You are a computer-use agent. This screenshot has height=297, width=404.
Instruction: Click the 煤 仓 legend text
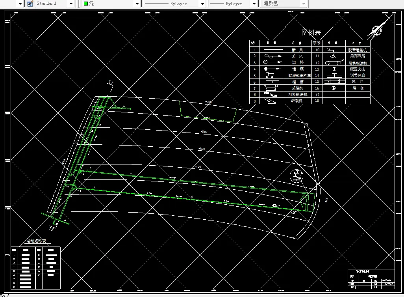(358, 88)
